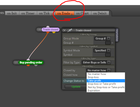Open the on Chart tab
This screenshot has height=107, width=140.
tap(82, 13)
